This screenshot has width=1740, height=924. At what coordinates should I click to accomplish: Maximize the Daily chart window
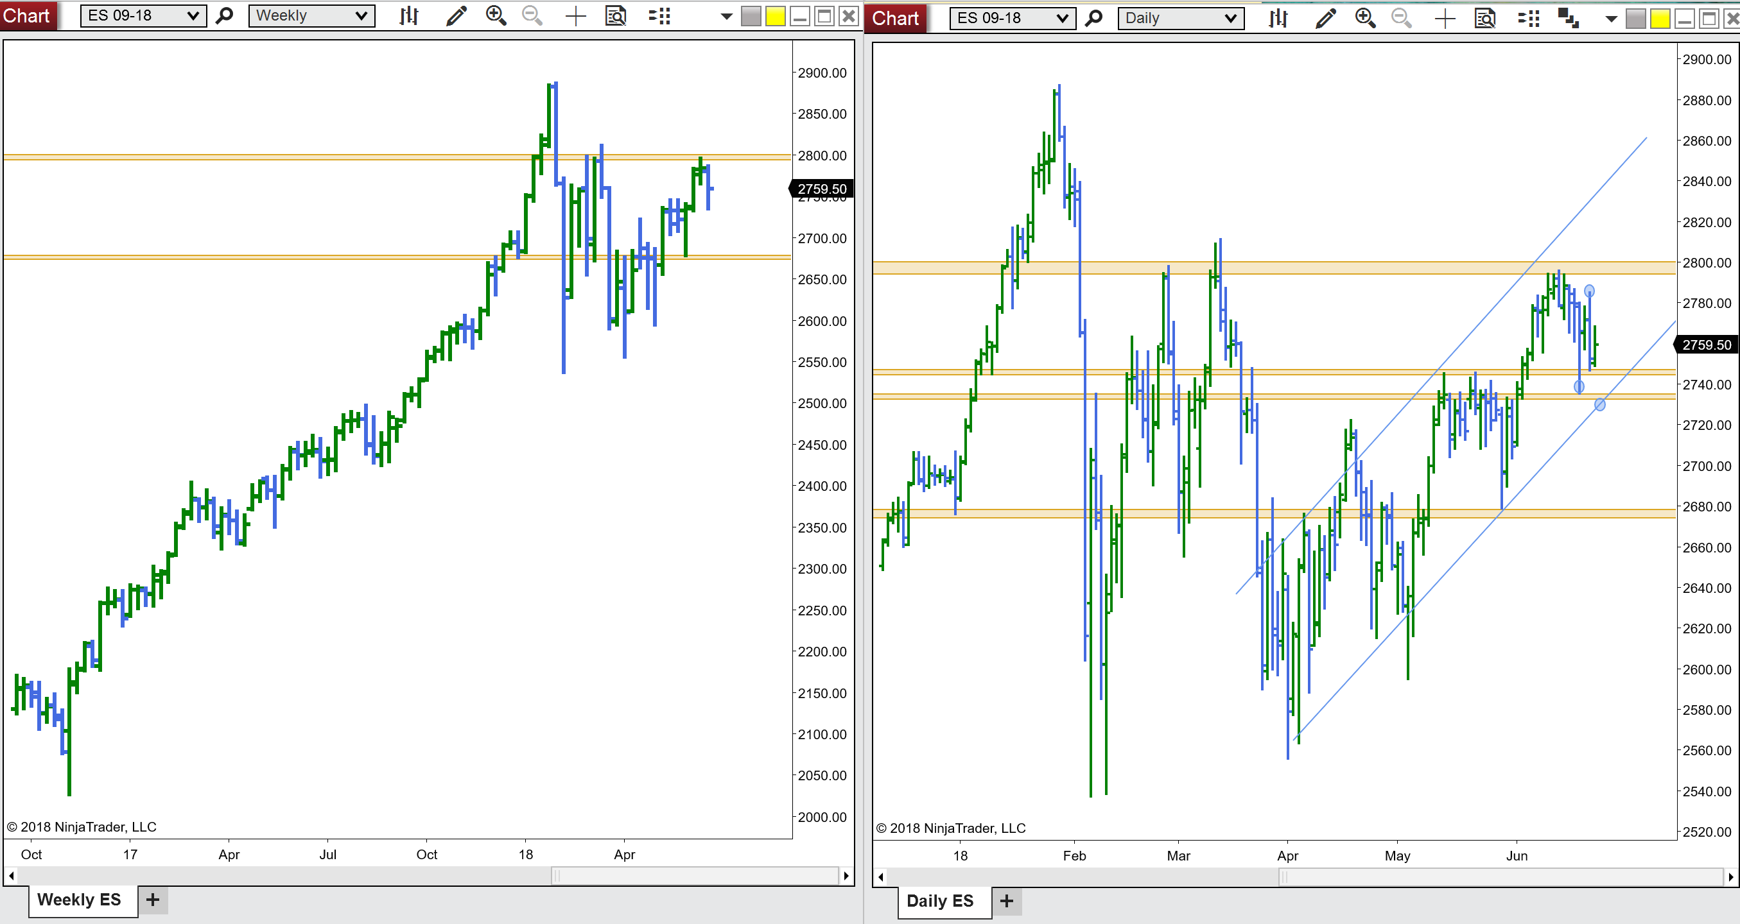click(1709, 19)
